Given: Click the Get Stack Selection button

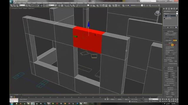Looking at the screenshot, I should point(170,58).
